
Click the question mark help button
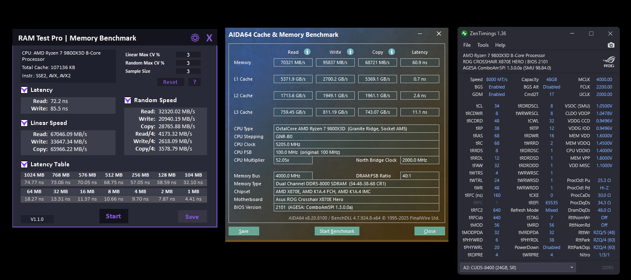coord(195,82)
